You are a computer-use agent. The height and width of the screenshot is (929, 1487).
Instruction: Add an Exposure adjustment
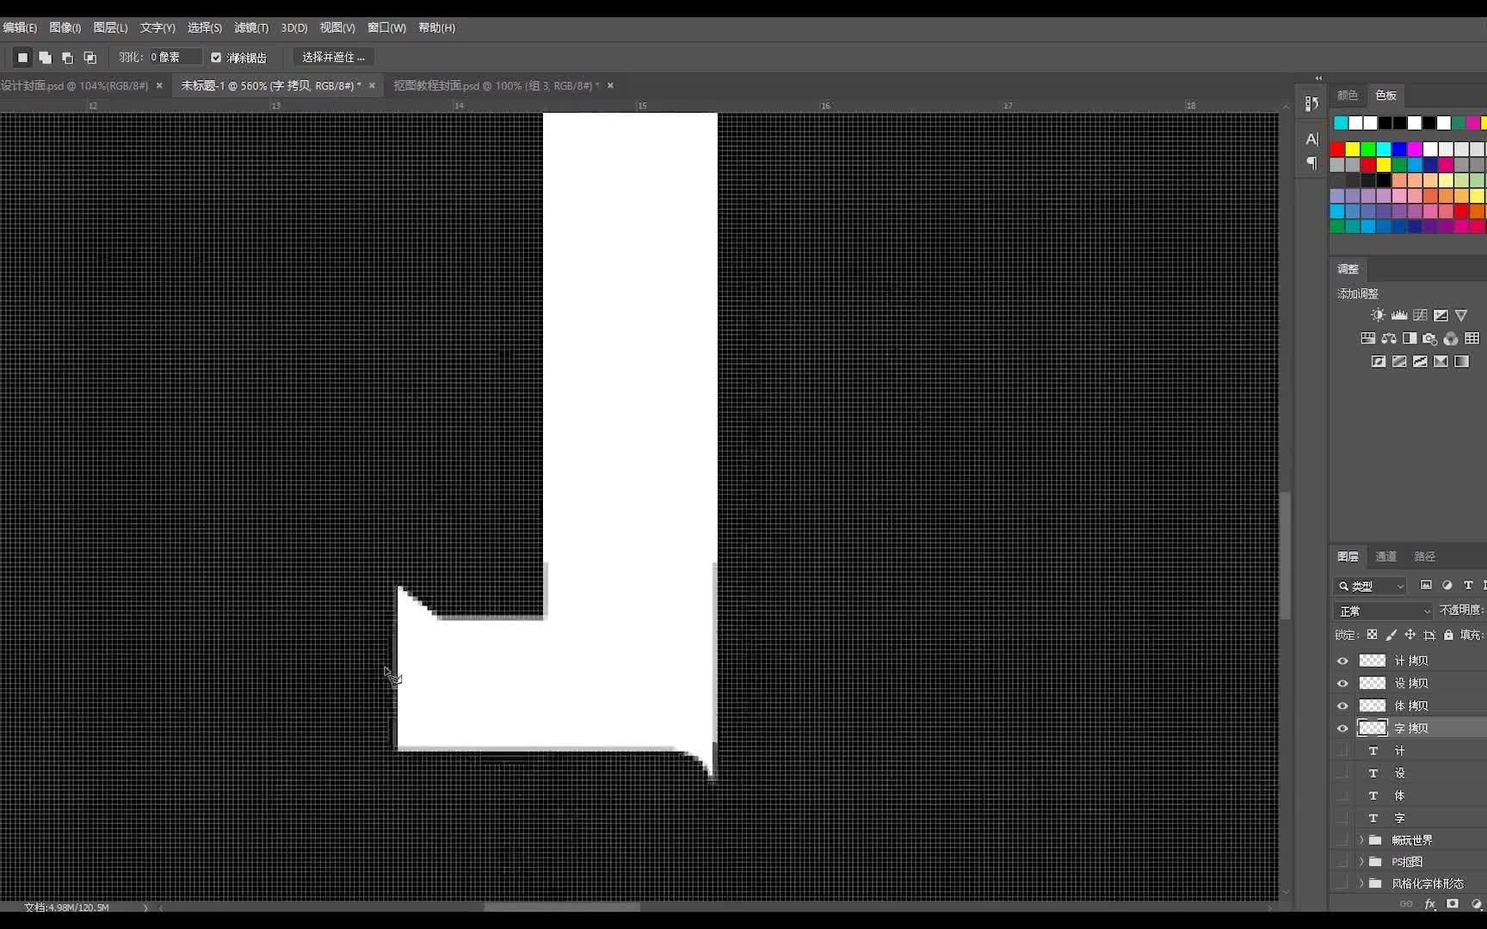click(1441, 315)
